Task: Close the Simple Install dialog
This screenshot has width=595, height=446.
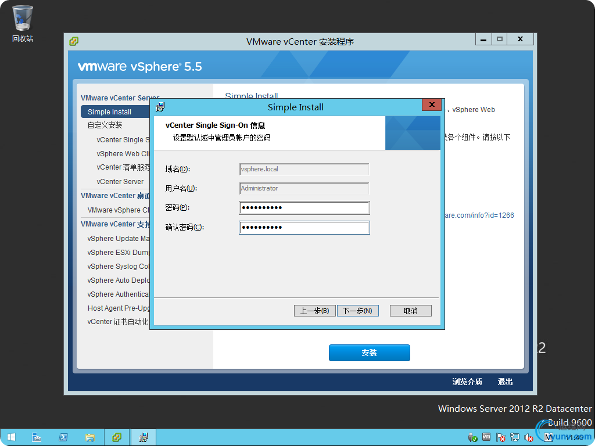Action: click(x=432, y=105)
